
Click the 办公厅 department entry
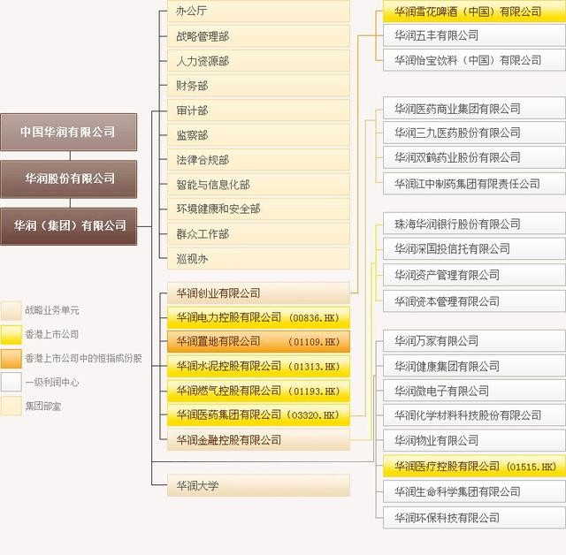point(258,11)
